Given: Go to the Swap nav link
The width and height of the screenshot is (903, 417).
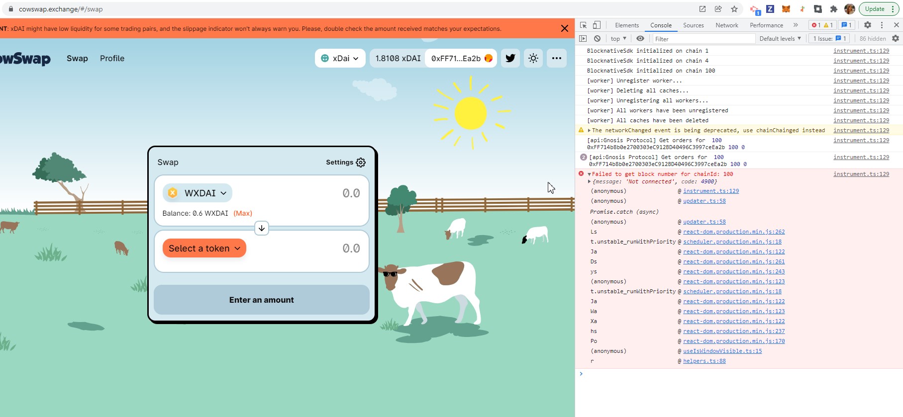Looking at the screenshot, I should (x=77, y=58).
